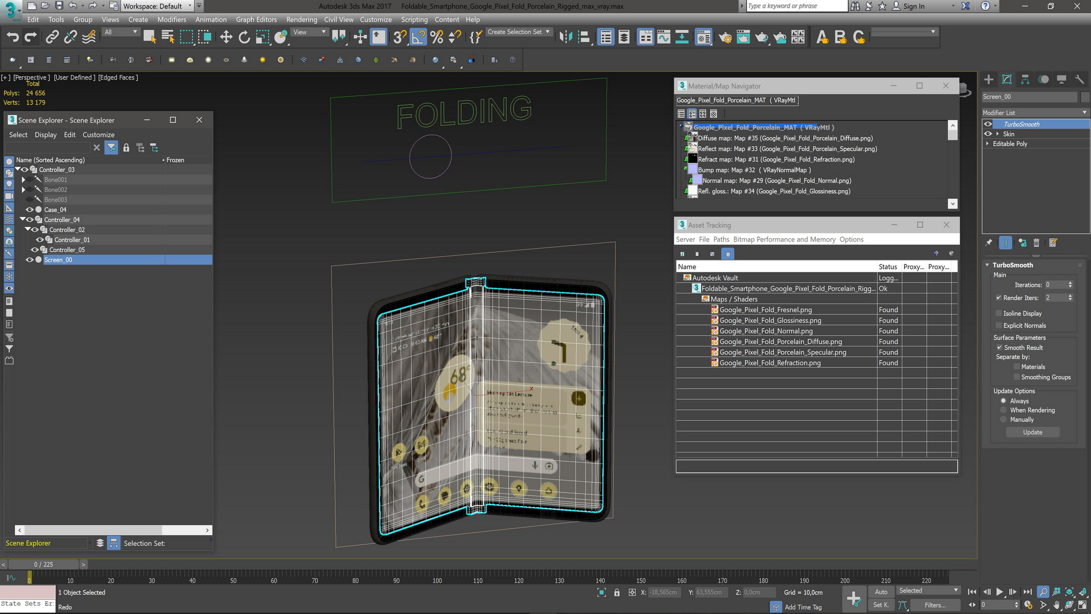Collapse Controller_03 tree node
This screenshot has height=614, width=1091.
(18, 169)
